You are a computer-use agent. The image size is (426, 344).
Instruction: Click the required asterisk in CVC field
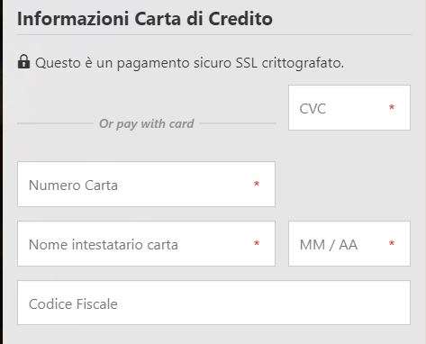[392, 107]
